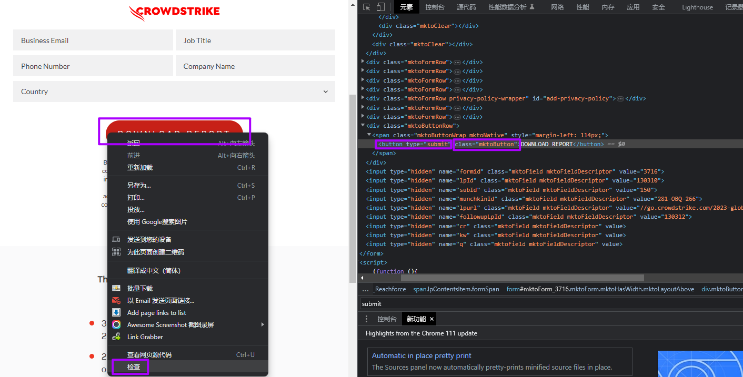Open Automatic in place pretty print link
Viewport: 743px width, 377px height.
[x=421, y=355]
